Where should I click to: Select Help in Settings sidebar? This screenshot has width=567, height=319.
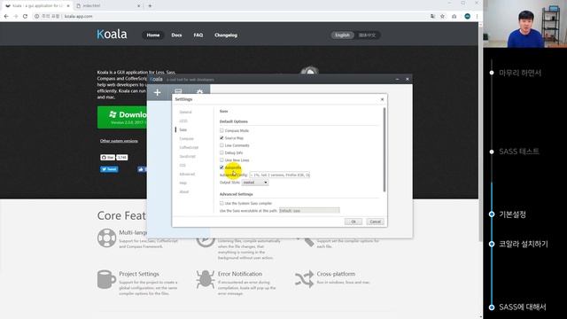[183, 183]
